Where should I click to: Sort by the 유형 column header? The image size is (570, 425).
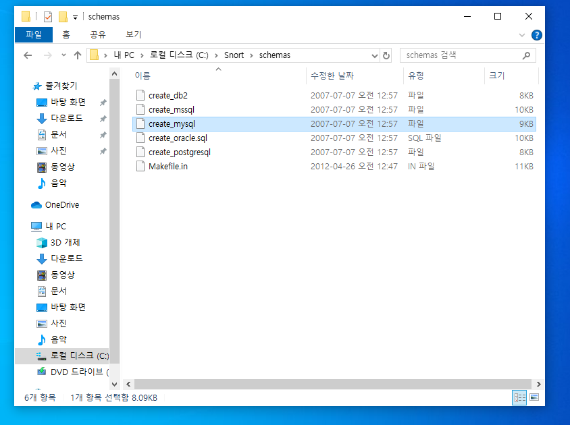415,76
